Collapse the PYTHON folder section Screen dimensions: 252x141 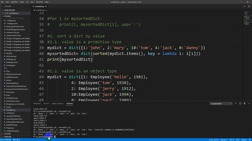pyautogui.click(x=7, y=16)
